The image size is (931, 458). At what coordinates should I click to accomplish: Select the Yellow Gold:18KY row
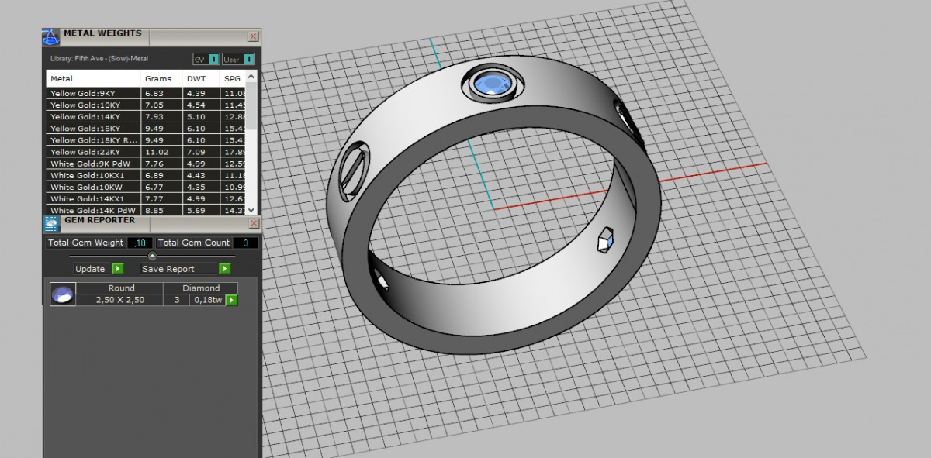(x=85, y=129)
